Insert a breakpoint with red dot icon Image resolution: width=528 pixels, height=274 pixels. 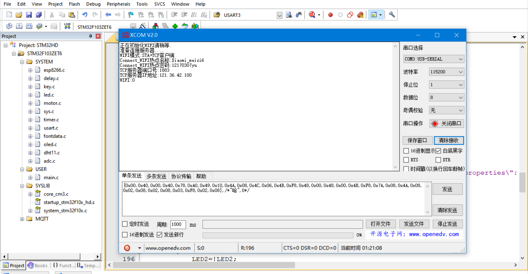tap(330, 15)
